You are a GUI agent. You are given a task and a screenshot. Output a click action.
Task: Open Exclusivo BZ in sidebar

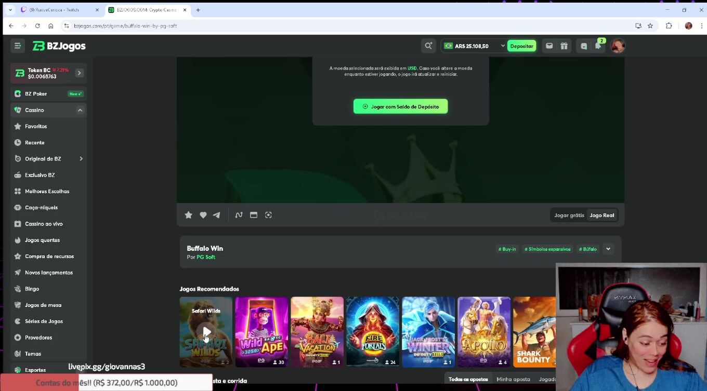tap(48, 175)
